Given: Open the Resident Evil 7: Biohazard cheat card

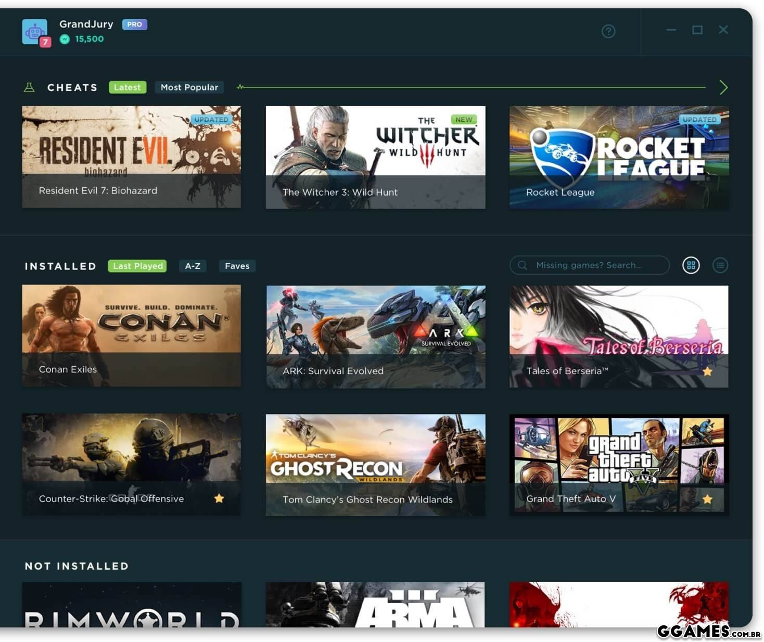Looking at the screenshot, I should (x=132, y=157).
